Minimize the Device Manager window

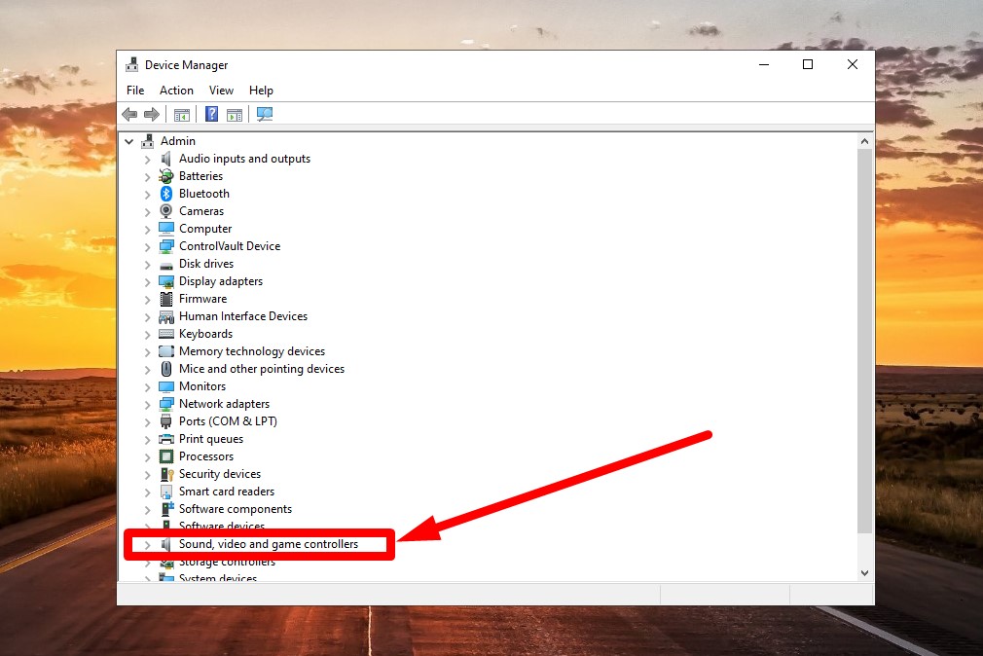(764, 64)
